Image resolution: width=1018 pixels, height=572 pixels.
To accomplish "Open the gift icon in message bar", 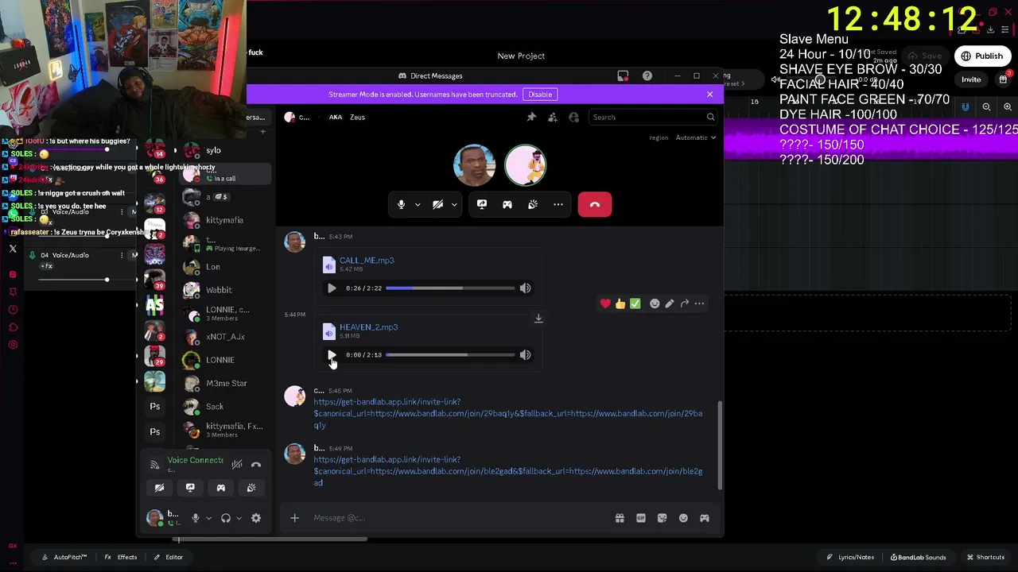I will pos(620,518).
